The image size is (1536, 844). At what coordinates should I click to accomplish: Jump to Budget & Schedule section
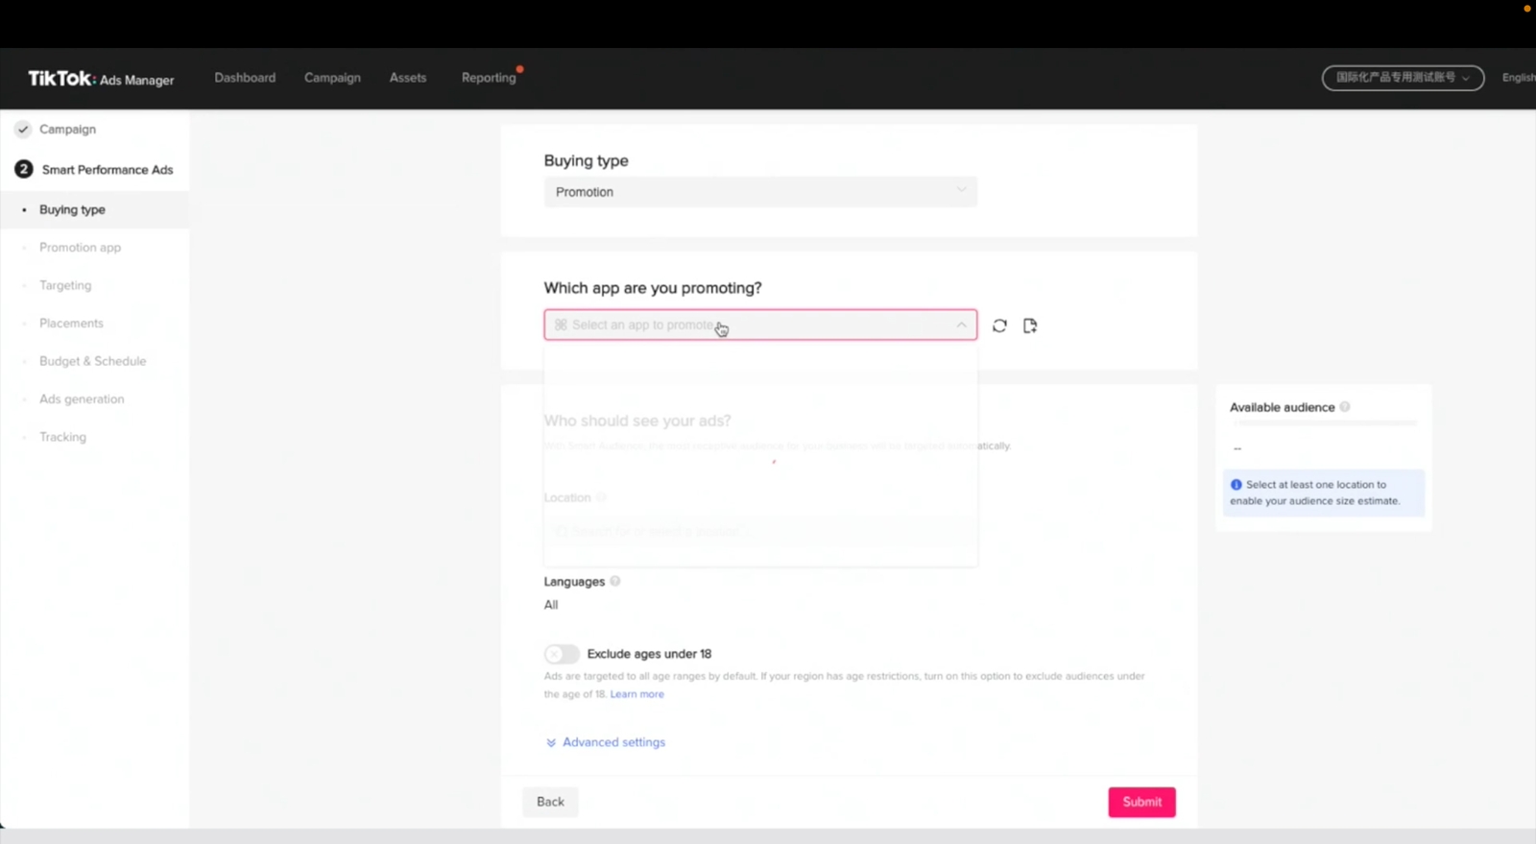[x=92, y=361]
